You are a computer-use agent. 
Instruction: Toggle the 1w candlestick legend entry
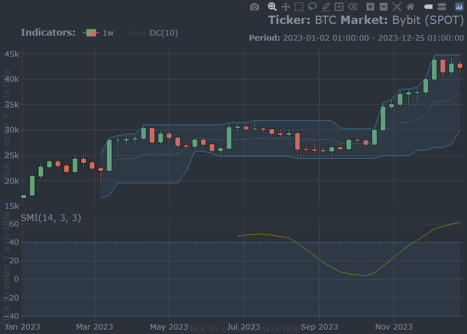pos(99,33)
